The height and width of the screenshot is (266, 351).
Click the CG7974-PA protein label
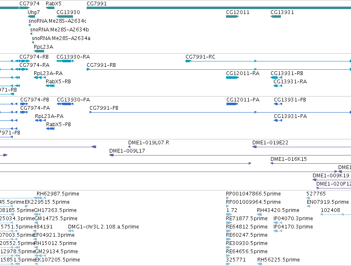(35, 108)
